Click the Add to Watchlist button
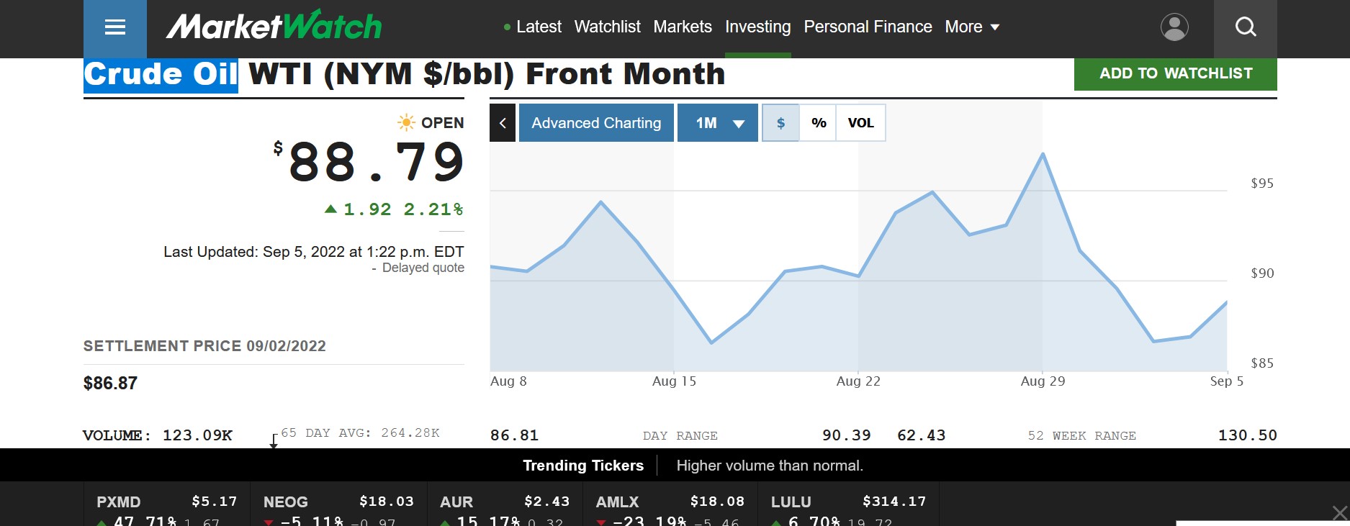The height and width of the screenshot is (526, 1350). tap(1176, 73)
